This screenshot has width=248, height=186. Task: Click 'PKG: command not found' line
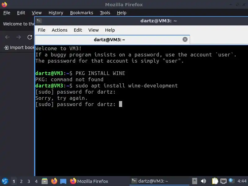coord(69,79)
